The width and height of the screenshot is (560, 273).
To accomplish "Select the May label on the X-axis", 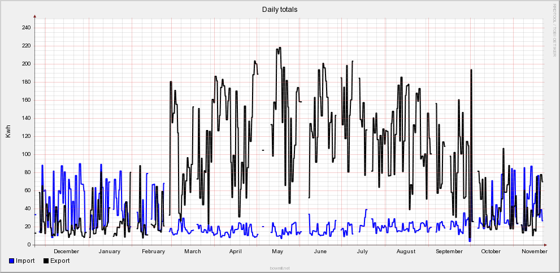I will click(277, 252).
